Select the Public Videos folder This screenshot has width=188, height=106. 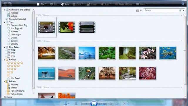pos(17,94)
